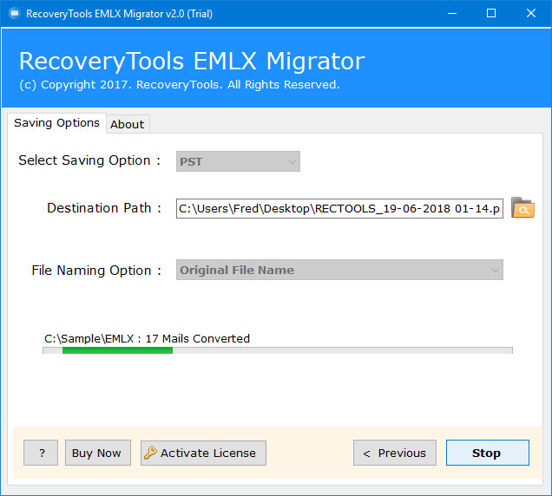This screenshot has width=552, height=496.
Task: Click the Copyright 2017 RecoveryTools notice
Action: click(180, 85)
